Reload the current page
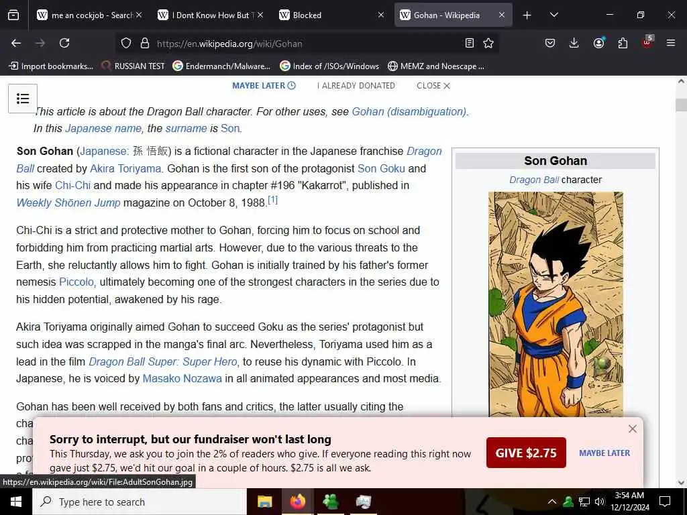 [x=64, y=43]
